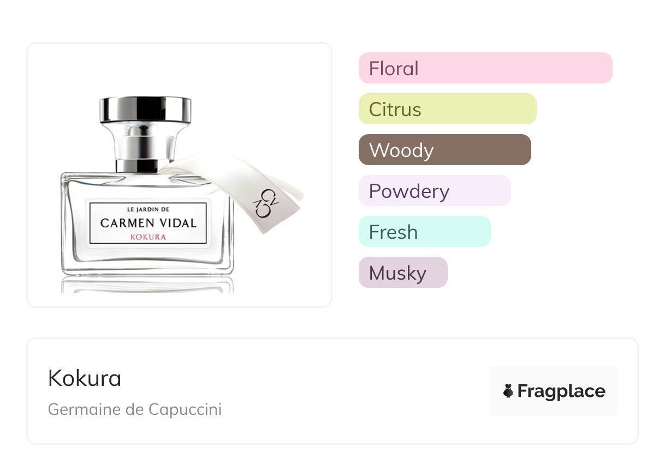Screen dimensions: 665x471
Task: Select the Musky accord bar
Action: click(403, 273)
